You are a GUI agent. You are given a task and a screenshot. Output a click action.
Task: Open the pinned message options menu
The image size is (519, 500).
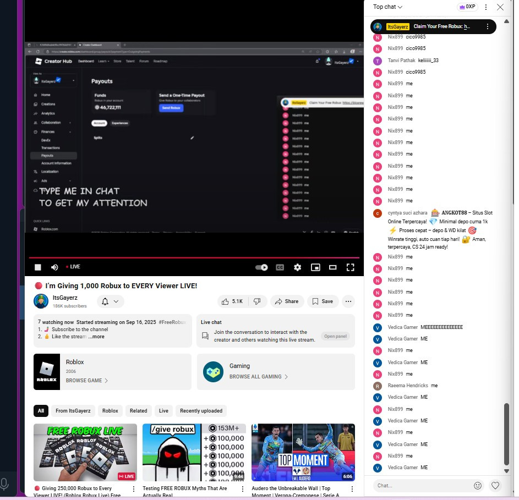(x=487, y=26)
